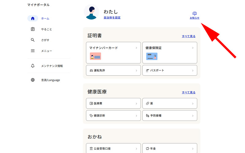245x153 pixels.
Task: Click the 健康保険証 card image
Action: pos(152,56)
